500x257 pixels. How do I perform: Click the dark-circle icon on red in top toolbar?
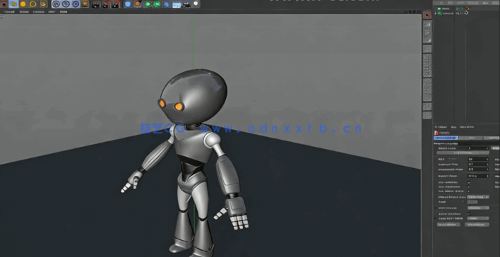(4, 4)
